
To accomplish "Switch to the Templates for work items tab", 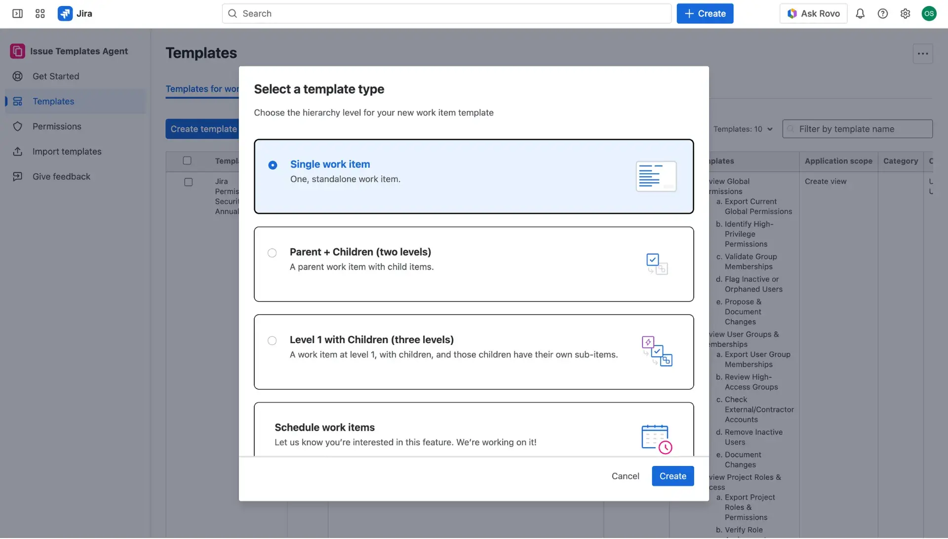I will pyautogui.click(x=203, y=89).
